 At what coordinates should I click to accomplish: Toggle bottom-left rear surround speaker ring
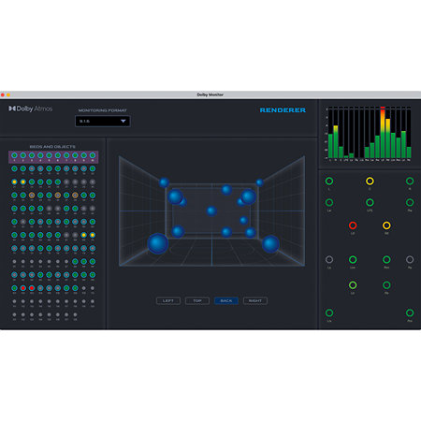click(x=329, y=312)
